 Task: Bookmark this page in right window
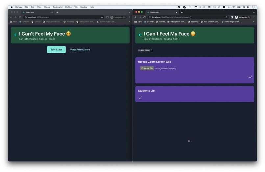click(226, 17)
